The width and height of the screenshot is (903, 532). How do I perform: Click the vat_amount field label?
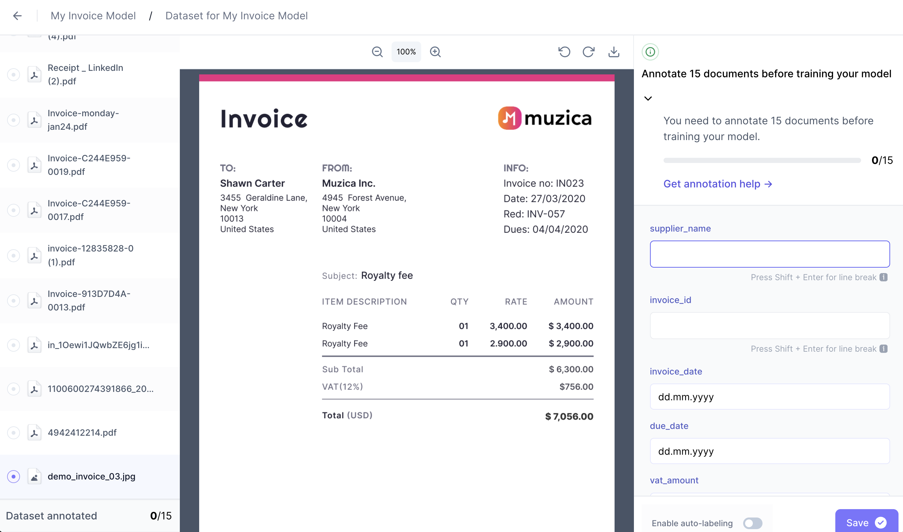pyautogui.click(x=674, y=480)
